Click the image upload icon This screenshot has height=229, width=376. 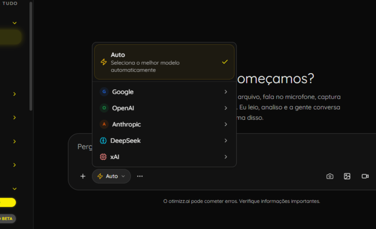[x=347, y=176]
